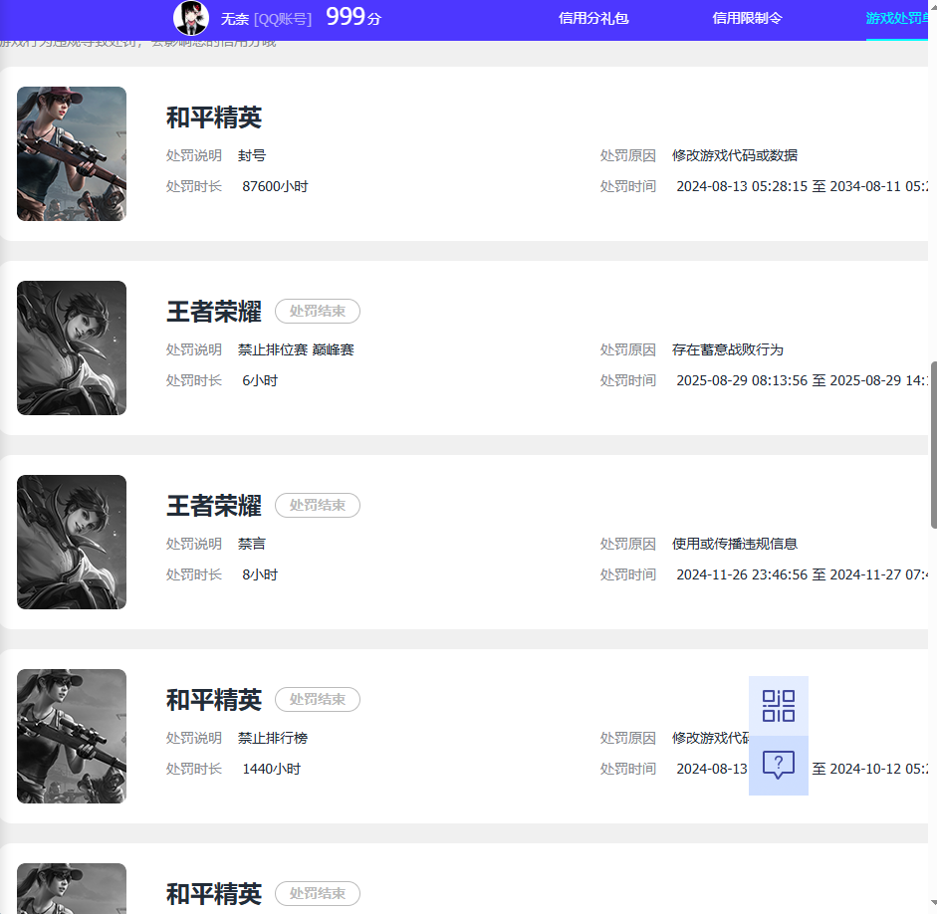Click reason 修改游戏代码或数据 in 封号 record
This screenshot has height=914, width=937.
click(735, 155)
